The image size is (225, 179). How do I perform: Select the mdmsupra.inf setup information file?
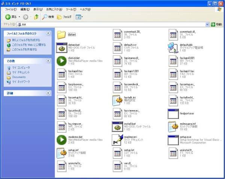coord(173,126)
